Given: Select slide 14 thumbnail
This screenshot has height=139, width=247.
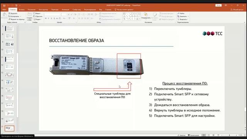Looking at the screenshot, I should click(x=9, y=82).
